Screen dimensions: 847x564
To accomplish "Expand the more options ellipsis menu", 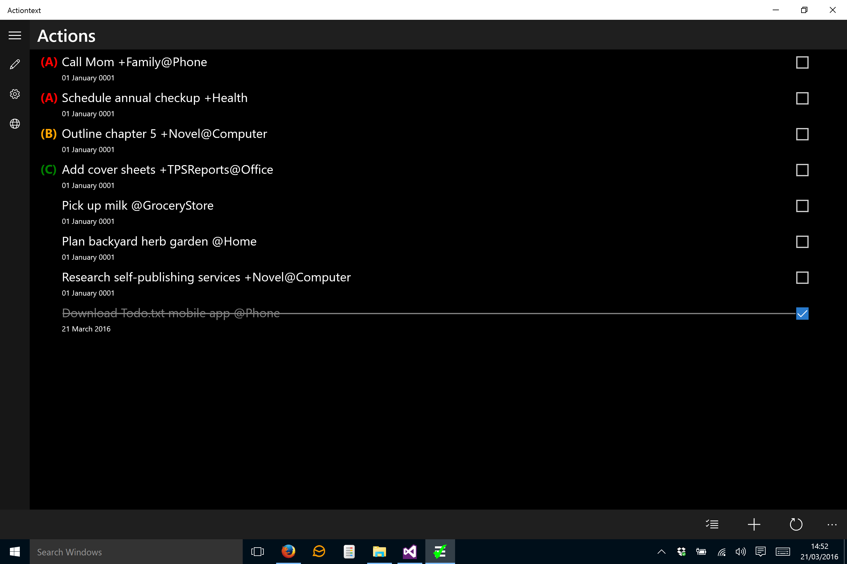I will tap(832, 525).
